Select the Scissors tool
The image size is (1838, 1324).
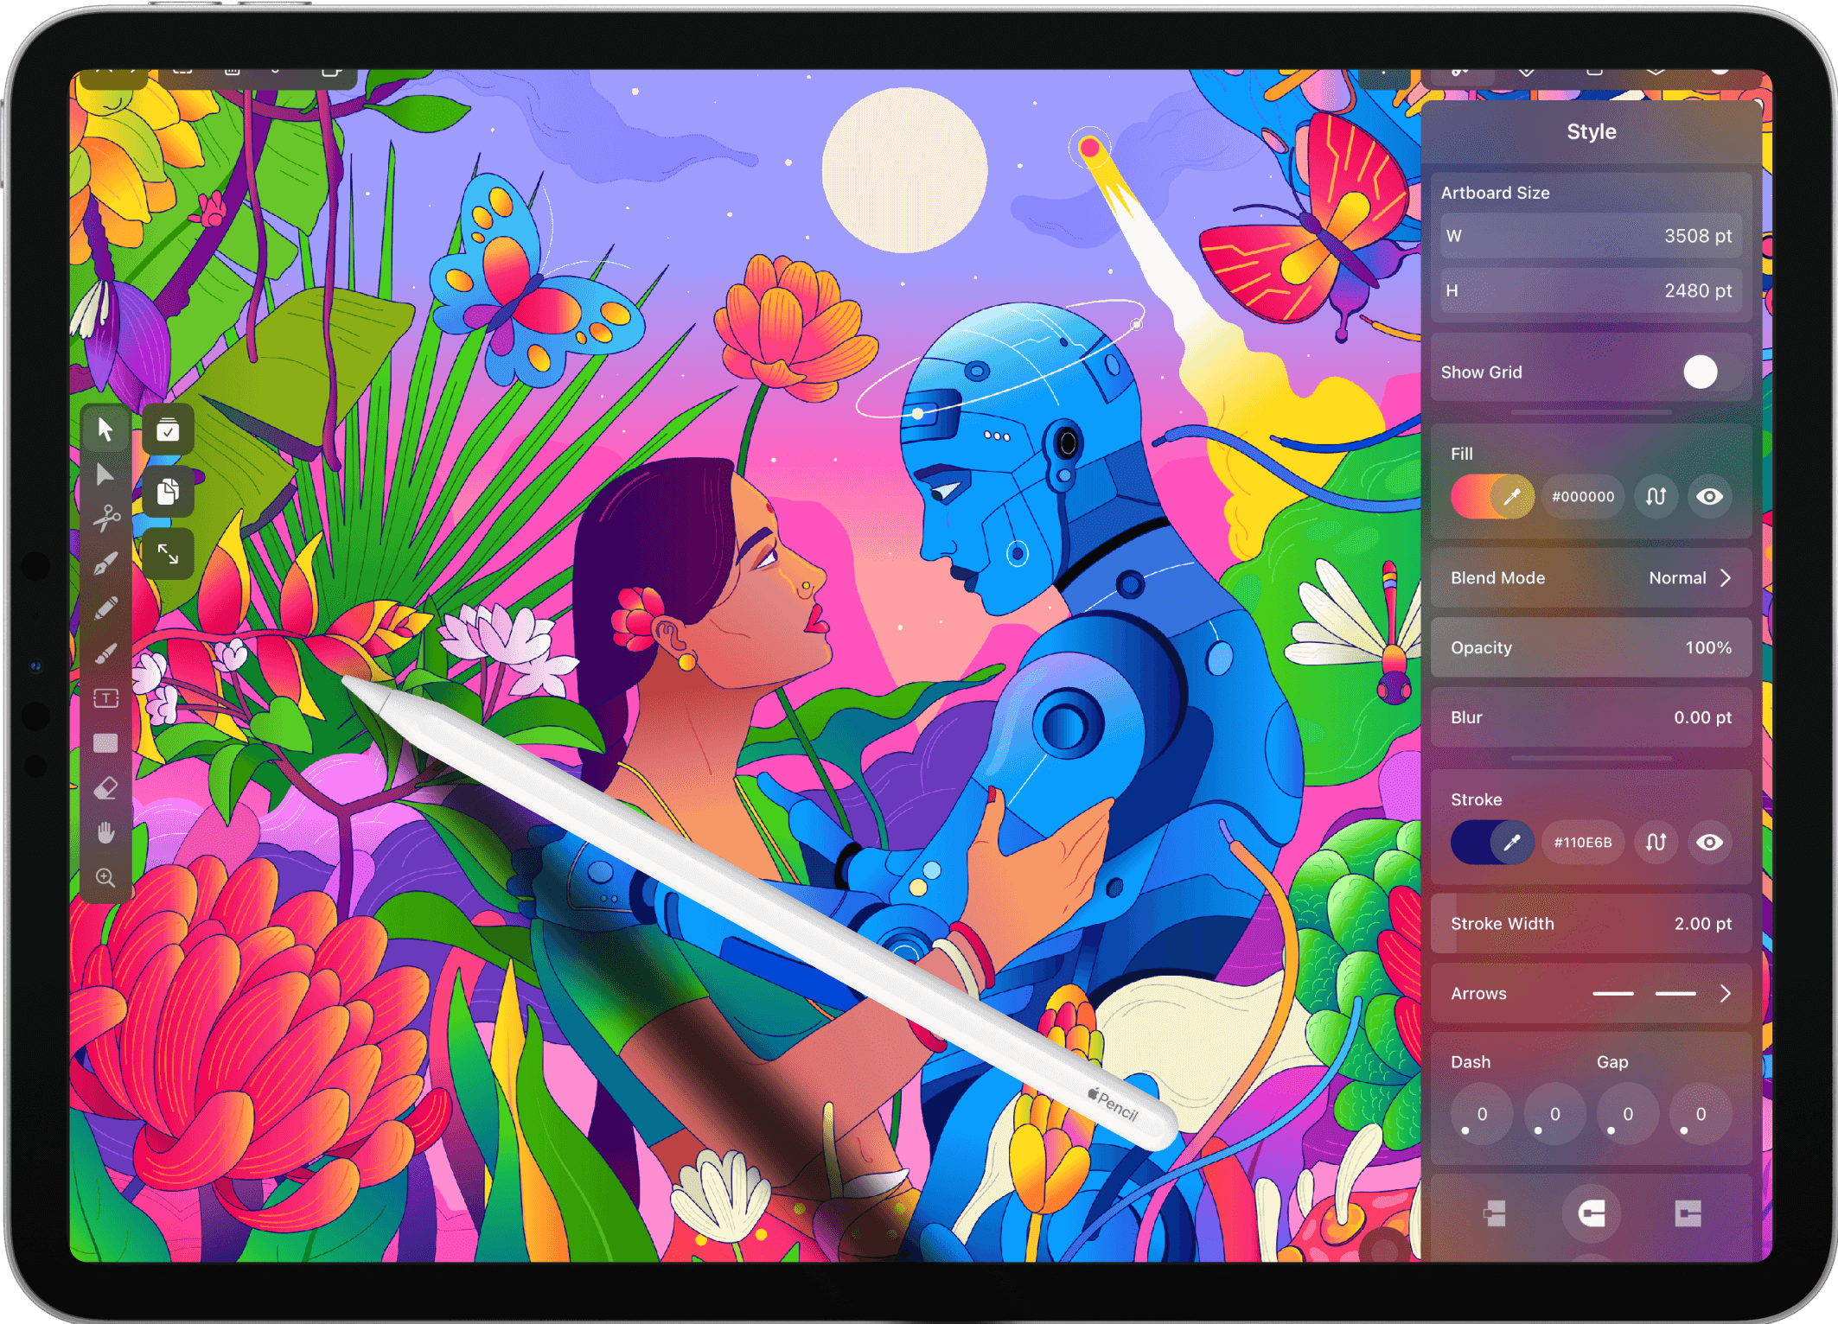tap(106, 519)
